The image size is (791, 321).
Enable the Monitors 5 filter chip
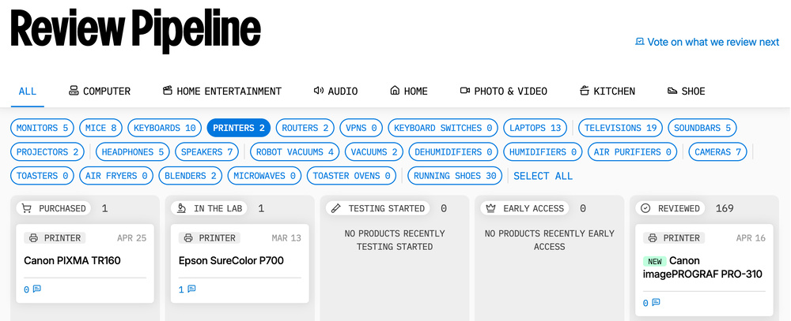[x=43, y=128]
